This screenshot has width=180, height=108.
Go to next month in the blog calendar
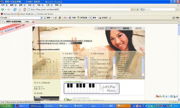click(x=57, y=59)
